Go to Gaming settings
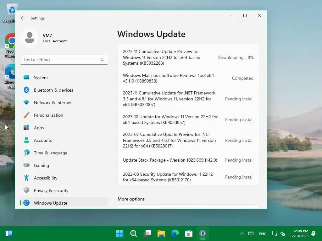Image resolution: width=322 pixels, height=241 pixels. point(64,165)
